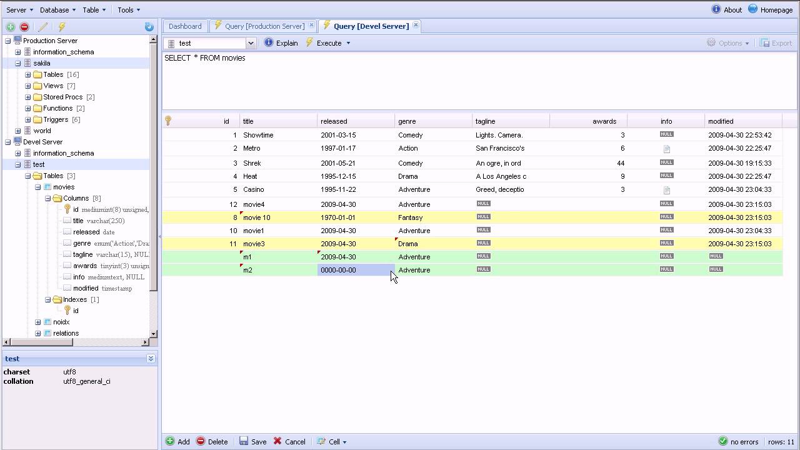The image size is (800, 450).
Task: Close the Query [Devel Server] tab
Action: (x=416, y=26)
